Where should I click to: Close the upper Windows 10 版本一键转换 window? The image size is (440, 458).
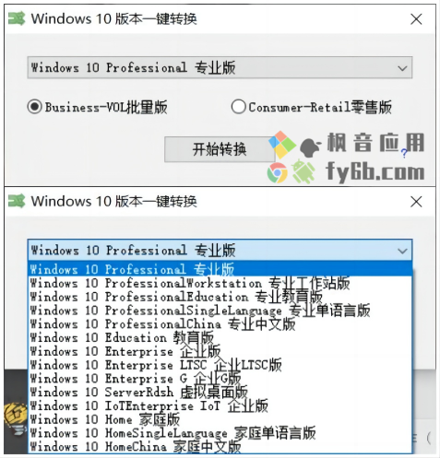click(x=416, y=19)
